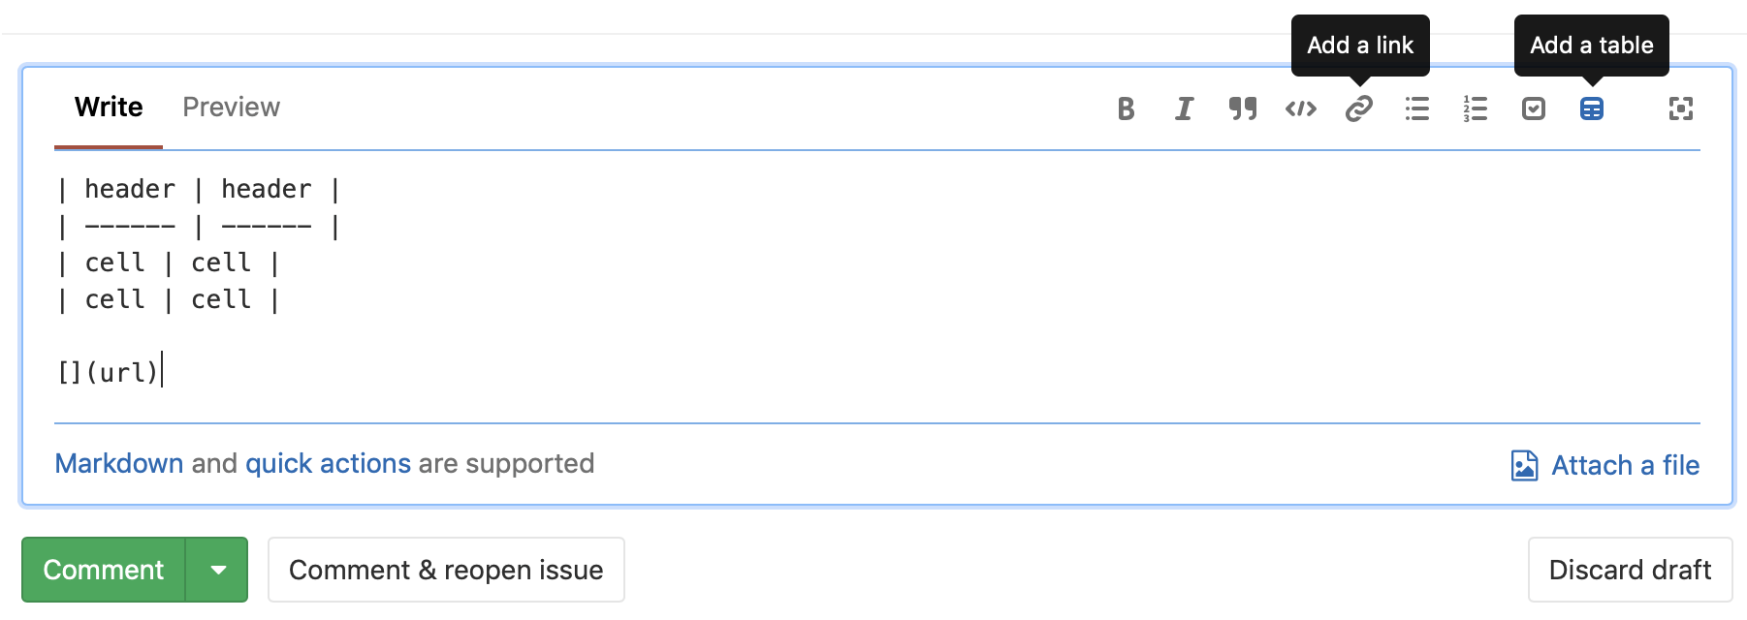The width and height of the screenshot is (1747, 620).
Task: Add a link with the link icon
Action: (x=1358, y=109)
